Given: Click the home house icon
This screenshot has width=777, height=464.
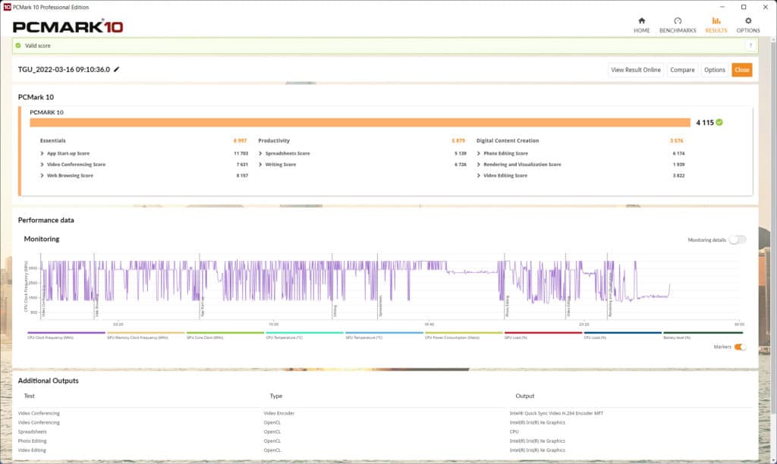Looking at the screenshot, I should click(642, 20).
